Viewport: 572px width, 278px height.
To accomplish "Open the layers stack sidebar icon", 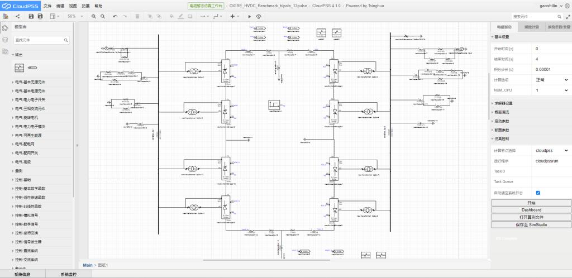I will [5, 40].
